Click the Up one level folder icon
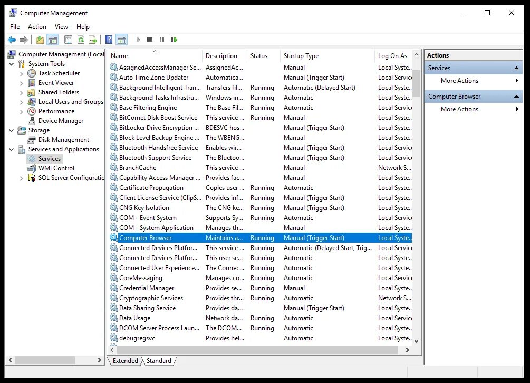The image size is (530, 383). point(40,40)
